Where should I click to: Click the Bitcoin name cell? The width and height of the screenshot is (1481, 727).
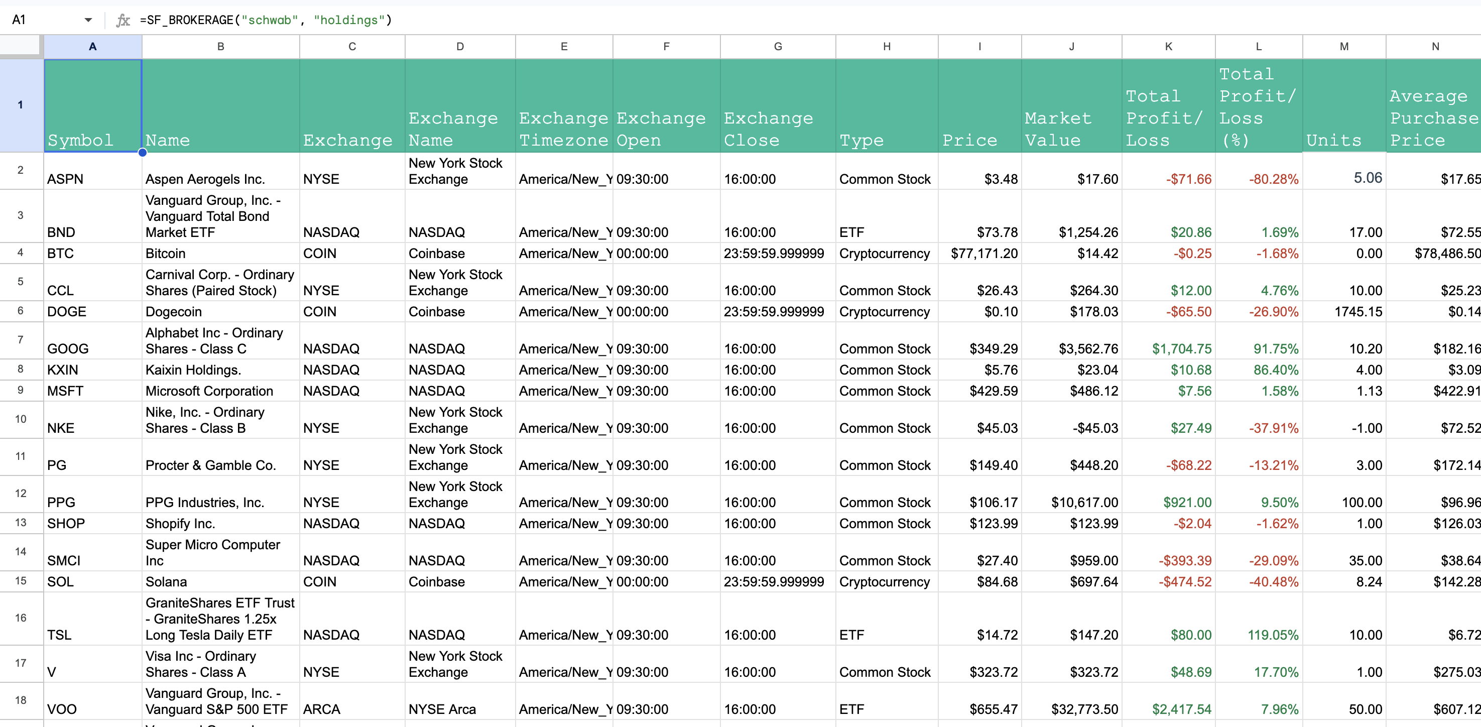[221, 254]
